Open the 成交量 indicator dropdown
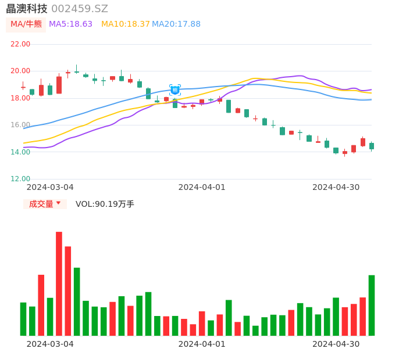This screenshot has width=399, height=352. pyautogui.click(x=45, y=204)
